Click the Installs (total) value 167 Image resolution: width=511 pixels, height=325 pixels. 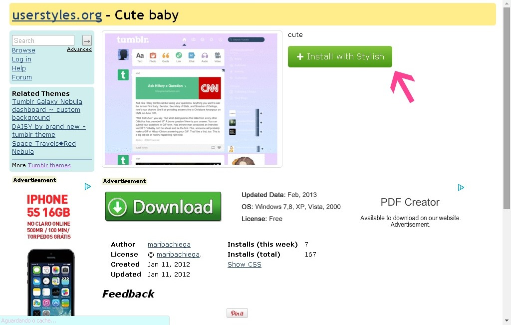coord(310,254)
